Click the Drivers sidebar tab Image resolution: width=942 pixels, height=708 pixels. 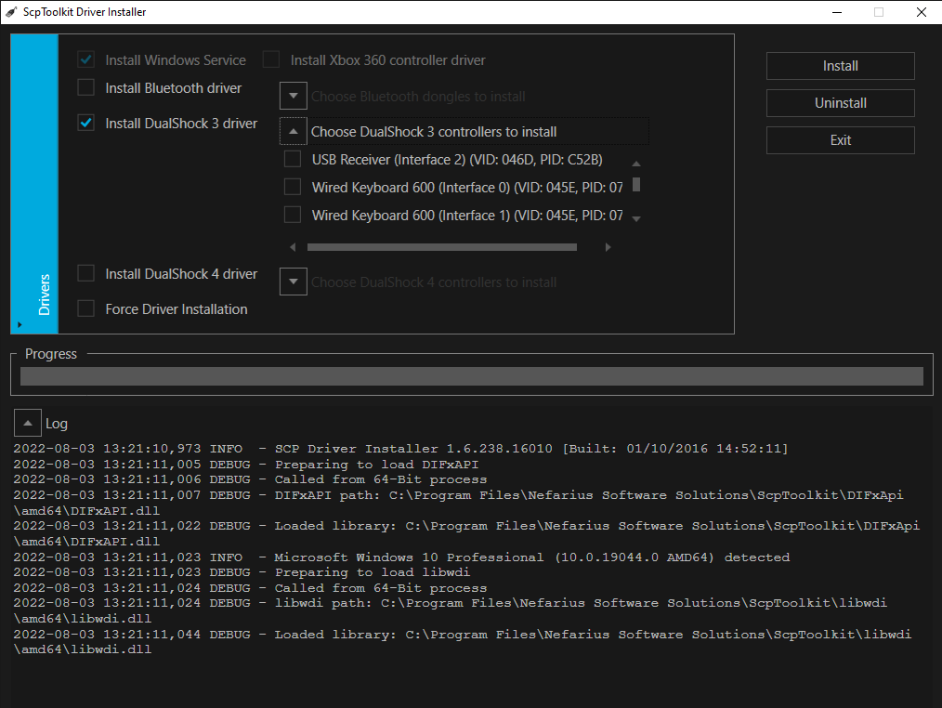pos(34,184)
